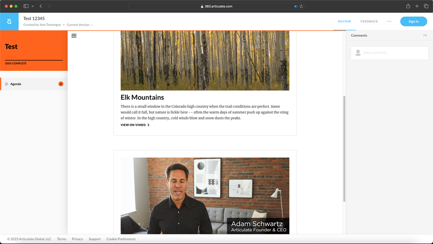This screenshot has width=433, height=244.
Task: Toggle the Safari sidebar
Action: pyautogui.click(x=26, y=6)
